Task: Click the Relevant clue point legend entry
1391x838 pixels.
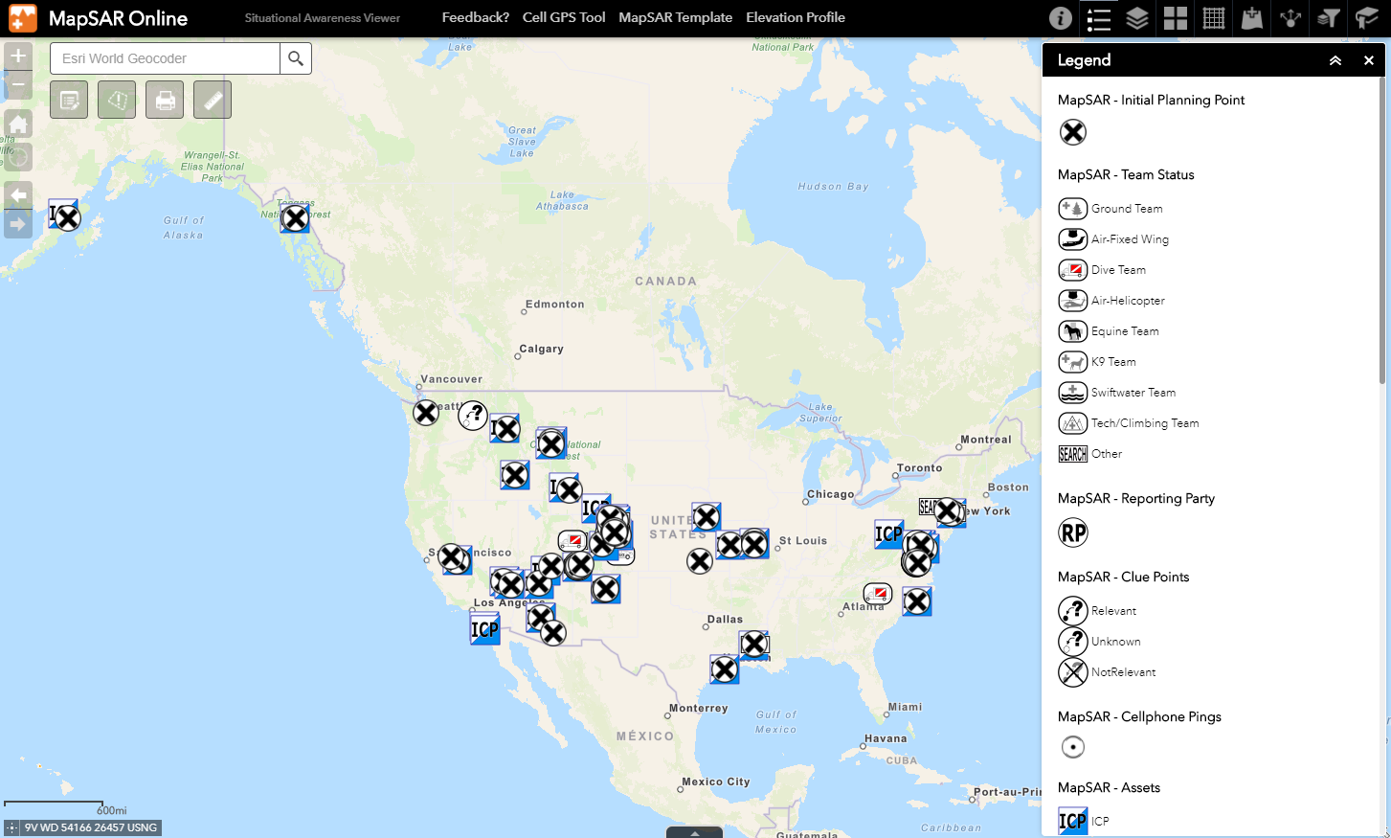Action: click(x=1097, y=611)
